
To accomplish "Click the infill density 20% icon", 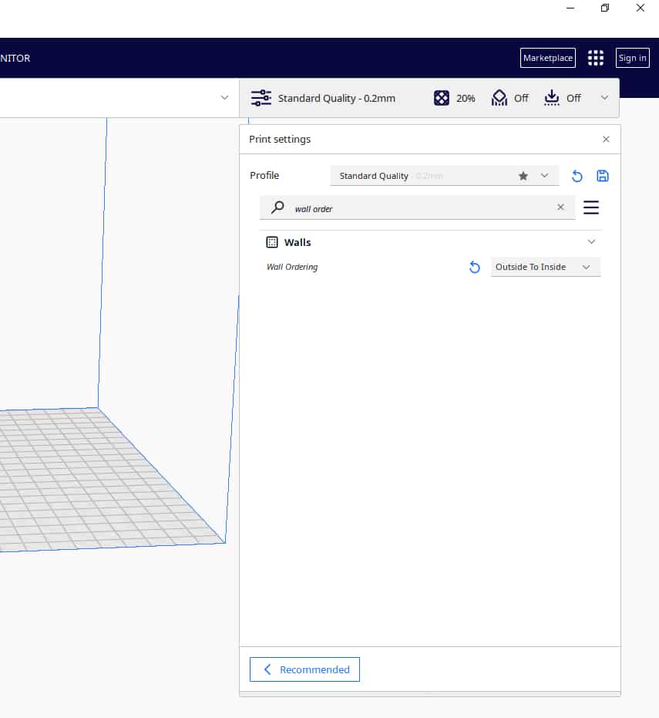I will click(441, 98).
